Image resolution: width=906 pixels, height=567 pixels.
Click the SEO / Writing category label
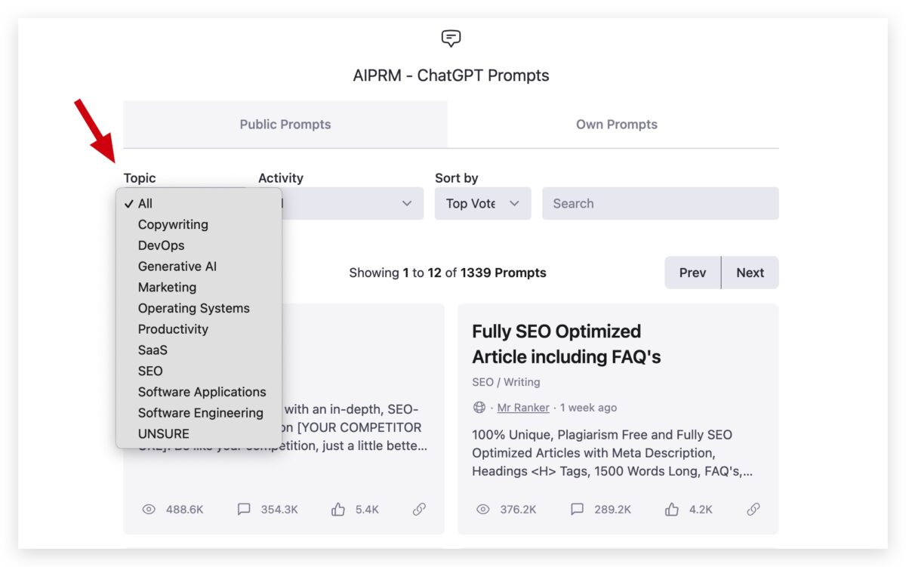(x=506, y=382)
